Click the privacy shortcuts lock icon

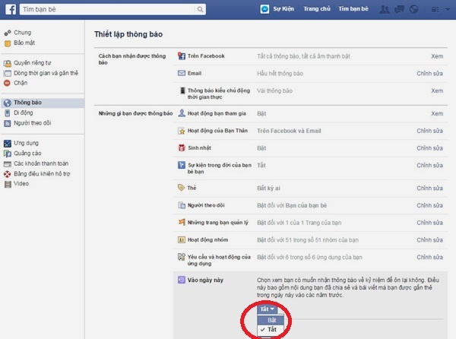click(x=435, y=10)
